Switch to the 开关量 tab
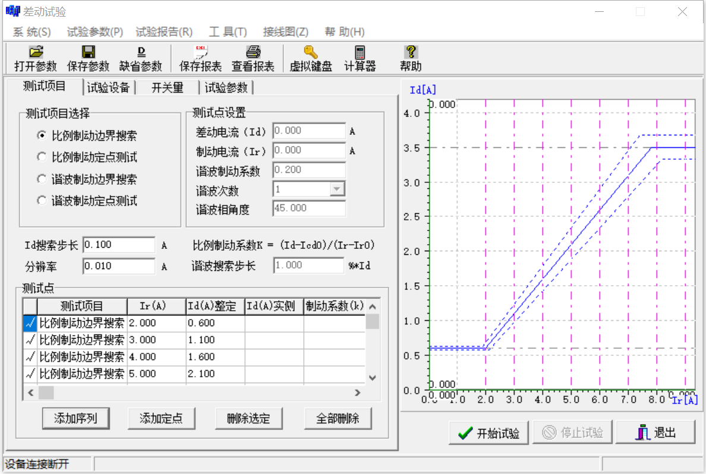Screen dimensions: 706x474 (x=167, y=87)
